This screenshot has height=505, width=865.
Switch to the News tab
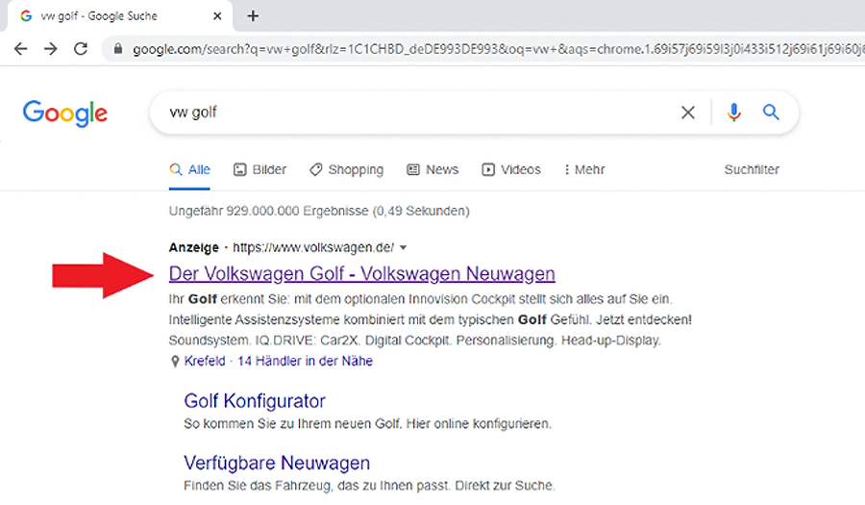click(x=432, y=170)
